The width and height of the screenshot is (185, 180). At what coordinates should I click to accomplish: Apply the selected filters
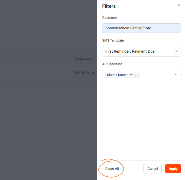(173, 169)
